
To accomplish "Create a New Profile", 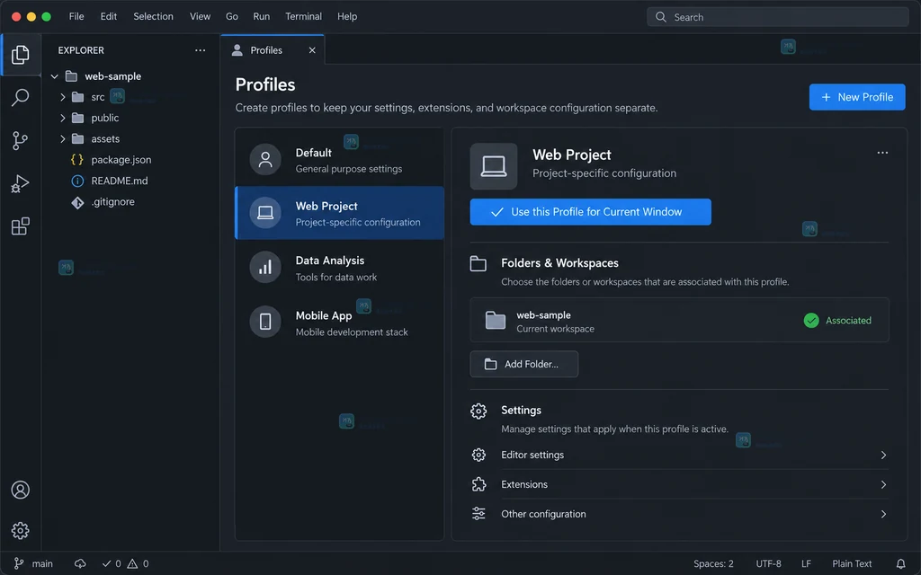I will 857,97.
